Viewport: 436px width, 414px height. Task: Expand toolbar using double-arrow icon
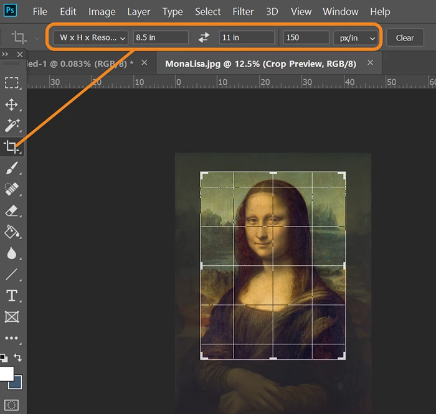coord(5,54)
